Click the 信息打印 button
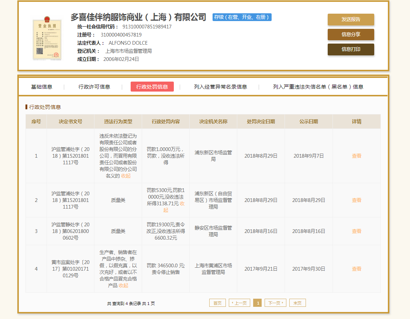The height and width of the screenshot is (319, 410). tap(351, 49)
